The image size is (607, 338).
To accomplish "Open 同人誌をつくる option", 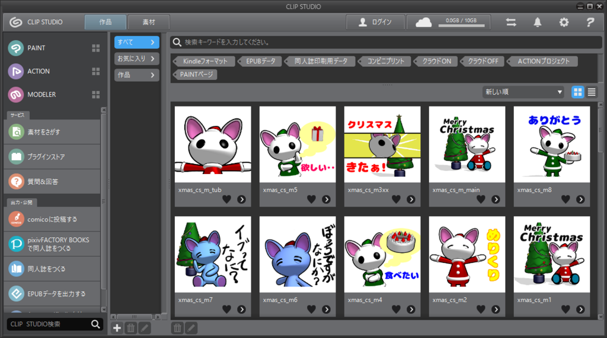I will [52, 269].
